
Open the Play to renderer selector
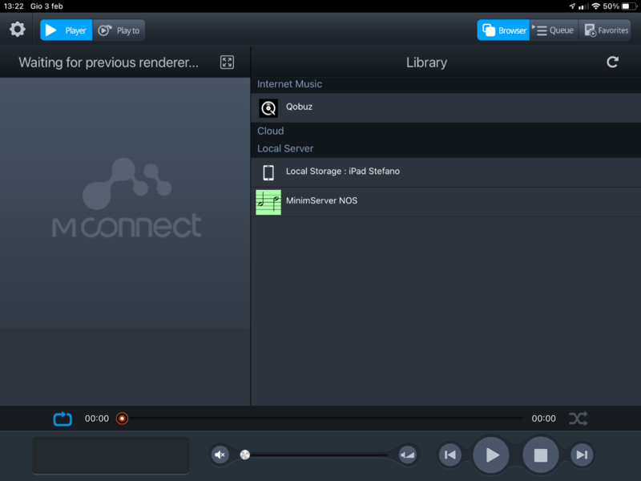[x=119, y=30]
